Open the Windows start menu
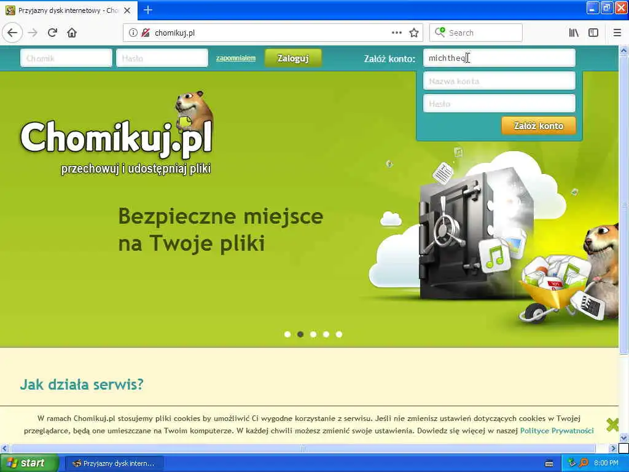This screenshot has height=472, width=629. [x=29, y=463]
